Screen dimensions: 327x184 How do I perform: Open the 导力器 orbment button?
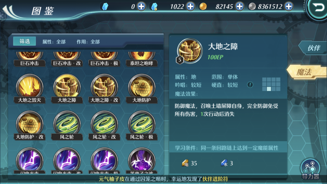311,169
